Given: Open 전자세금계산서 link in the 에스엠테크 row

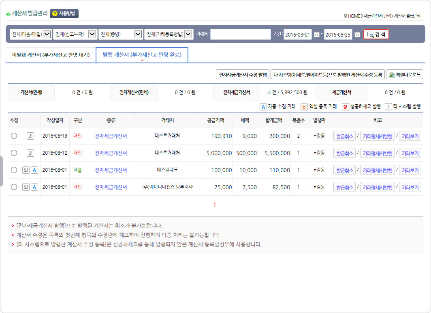Looking at the screenshot, I should click(111, 170).
